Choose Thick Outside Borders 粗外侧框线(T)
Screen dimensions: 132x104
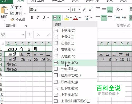(75, 75)
